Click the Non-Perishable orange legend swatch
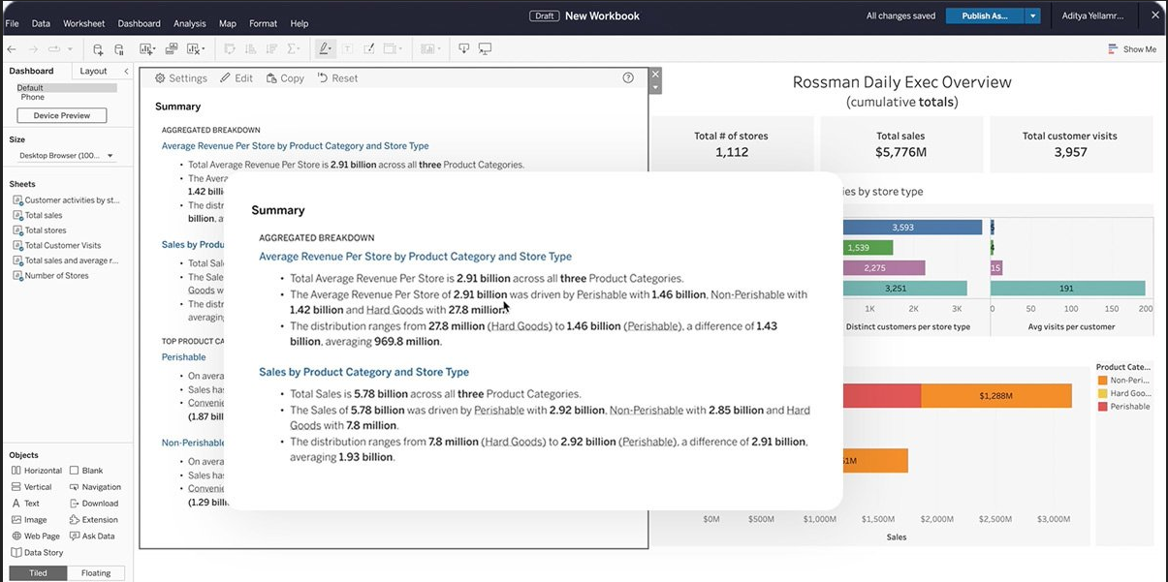Screen dimensions: 1168x582 click(1102, 382)
